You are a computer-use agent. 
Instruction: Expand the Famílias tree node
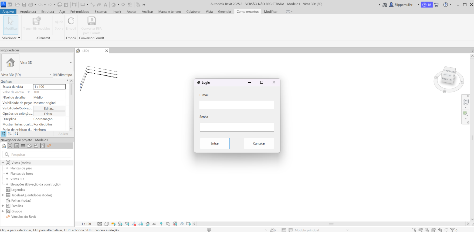[x=3, y=206]
